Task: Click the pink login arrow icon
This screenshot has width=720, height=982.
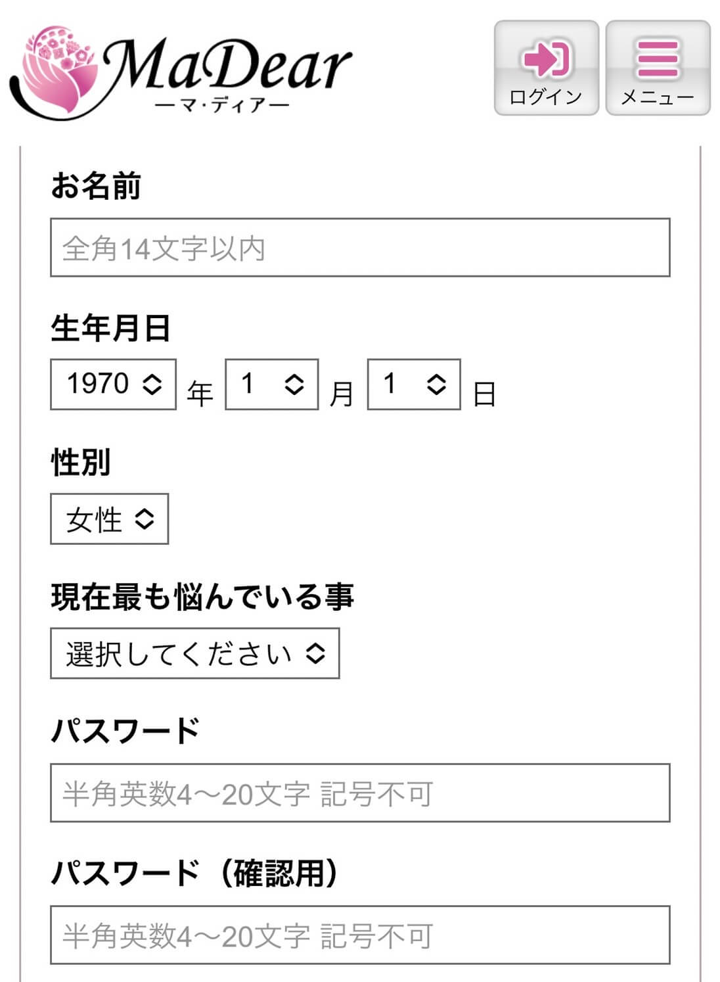Action: coord(546,58)
